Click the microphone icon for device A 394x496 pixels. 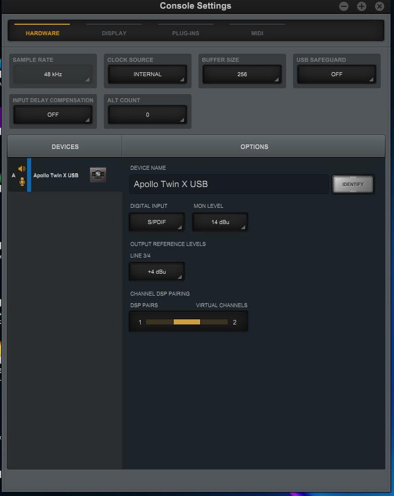point(22,181)
